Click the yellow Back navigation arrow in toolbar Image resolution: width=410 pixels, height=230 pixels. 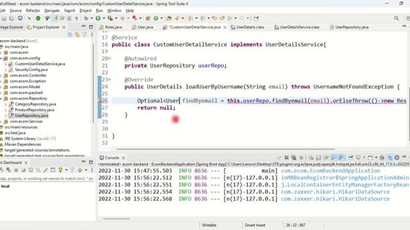click(229, 19)
